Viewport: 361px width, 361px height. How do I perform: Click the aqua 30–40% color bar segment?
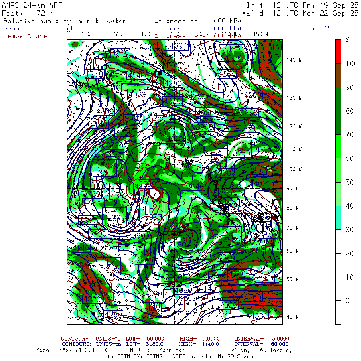pos(338,217)
